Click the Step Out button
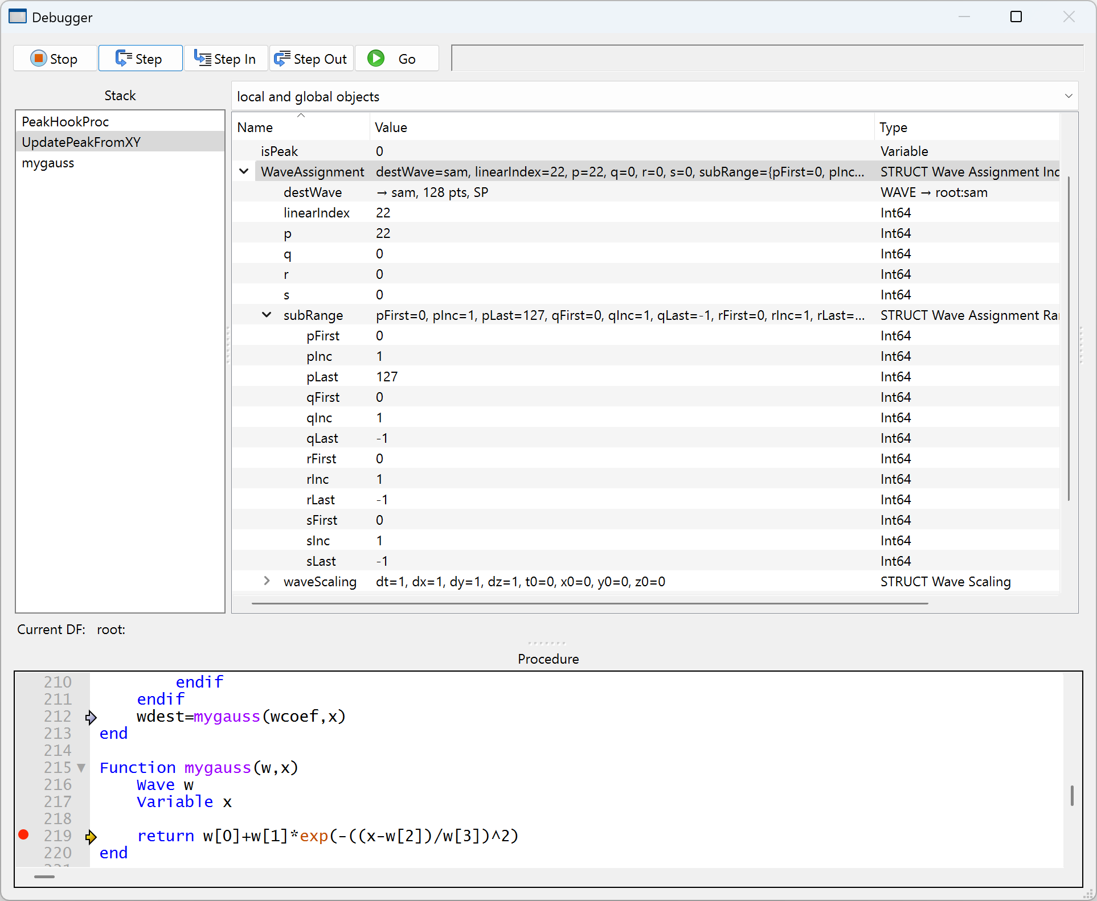The height and width of the screenshot is (901, 1097). [311, 59]
